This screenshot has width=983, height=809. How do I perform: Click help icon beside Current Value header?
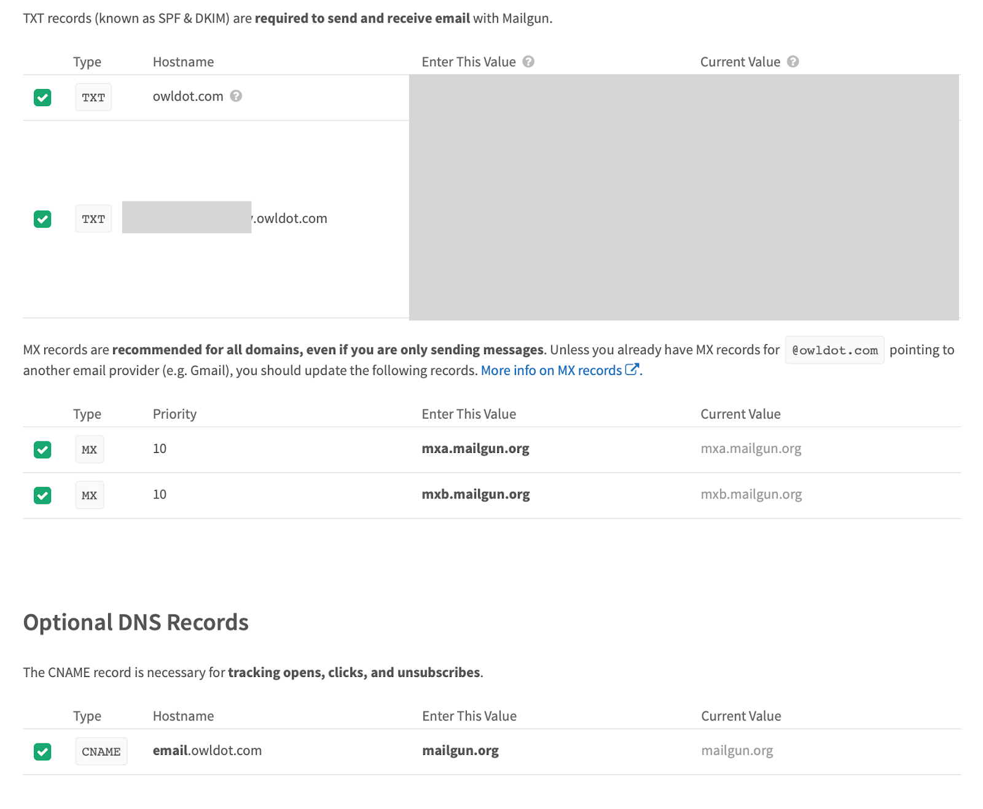pyautogui.click(x=793, y=61)
